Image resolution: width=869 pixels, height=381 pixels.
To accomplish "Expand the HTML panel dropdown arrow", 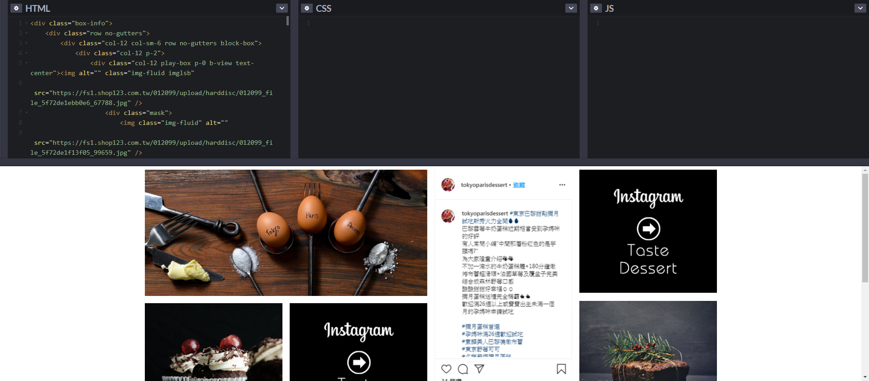I will [x=282, y=8].
